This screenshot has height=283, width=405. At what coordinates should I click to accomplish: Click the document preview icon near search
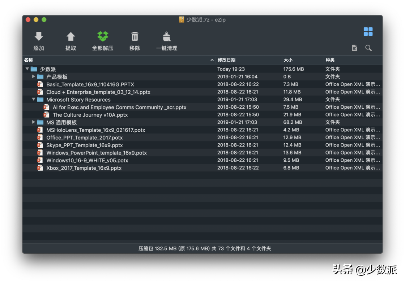pyautogui.click(x=354, y=48)
